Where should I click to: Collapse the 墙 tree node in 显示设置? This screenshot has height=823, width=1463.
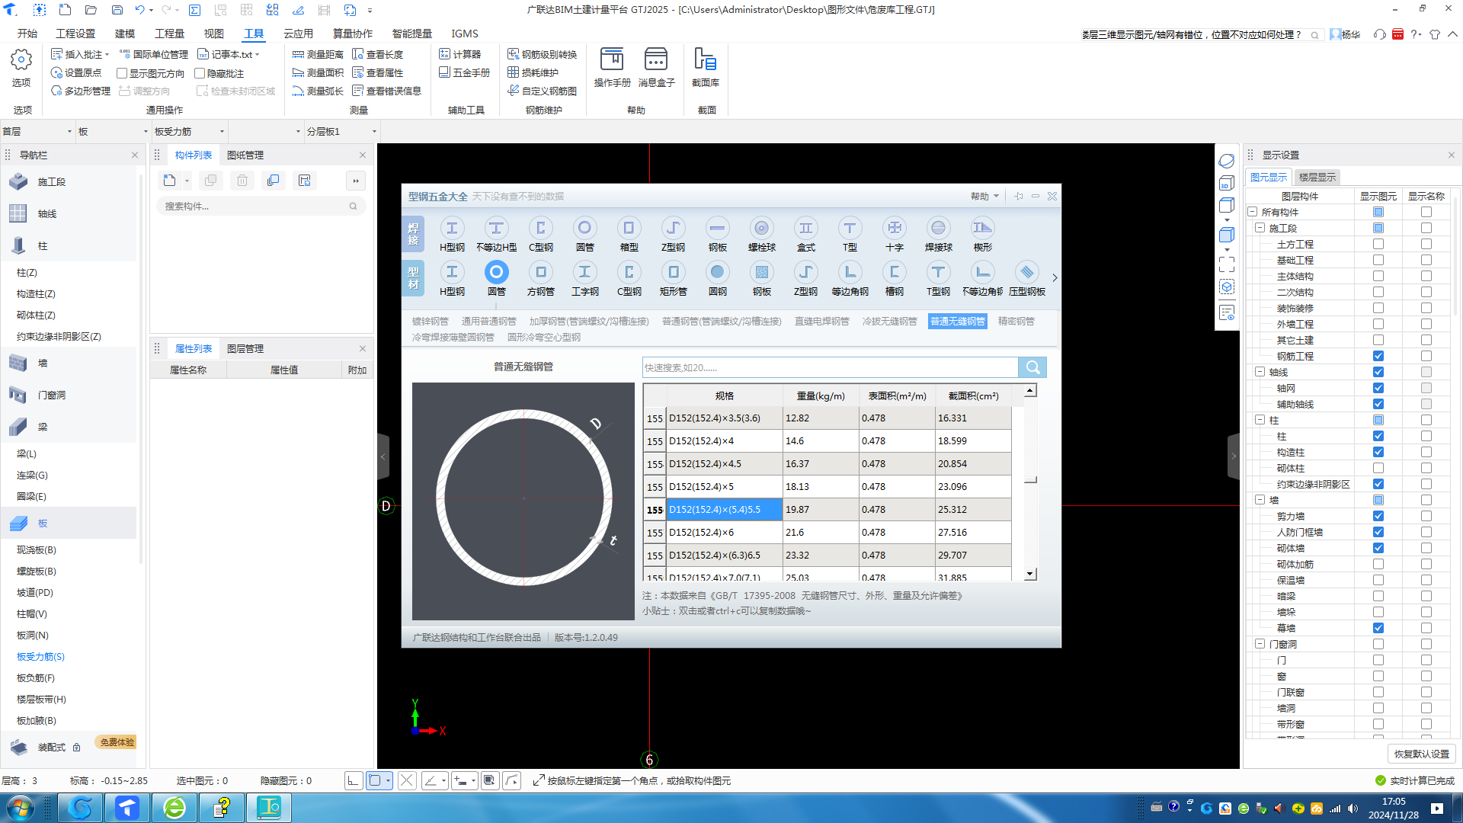1260,500
